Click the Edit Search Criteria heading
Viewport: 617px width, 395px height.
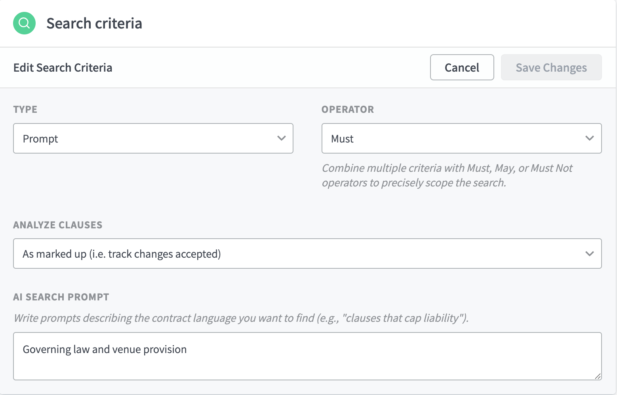pos(63,67)
